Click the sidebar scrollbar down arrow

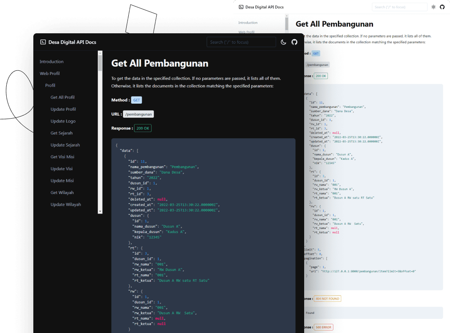100,211
